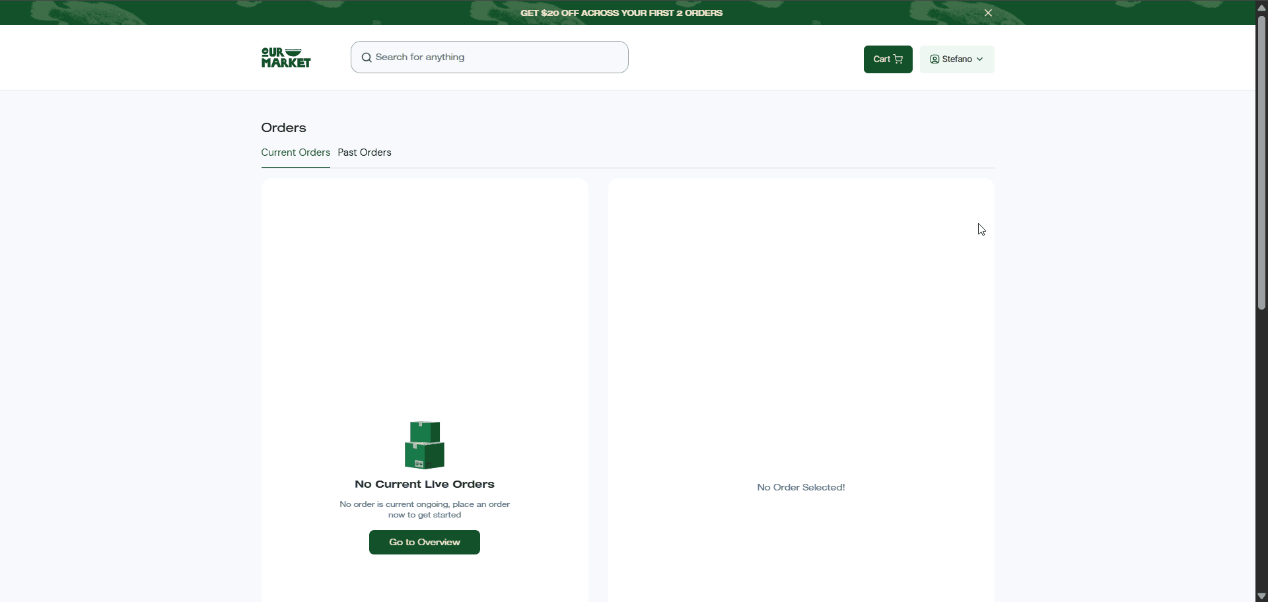Screen dimensions: 1268x602
Task: Click the shopping cart icon
Action: tap(898, 59)
